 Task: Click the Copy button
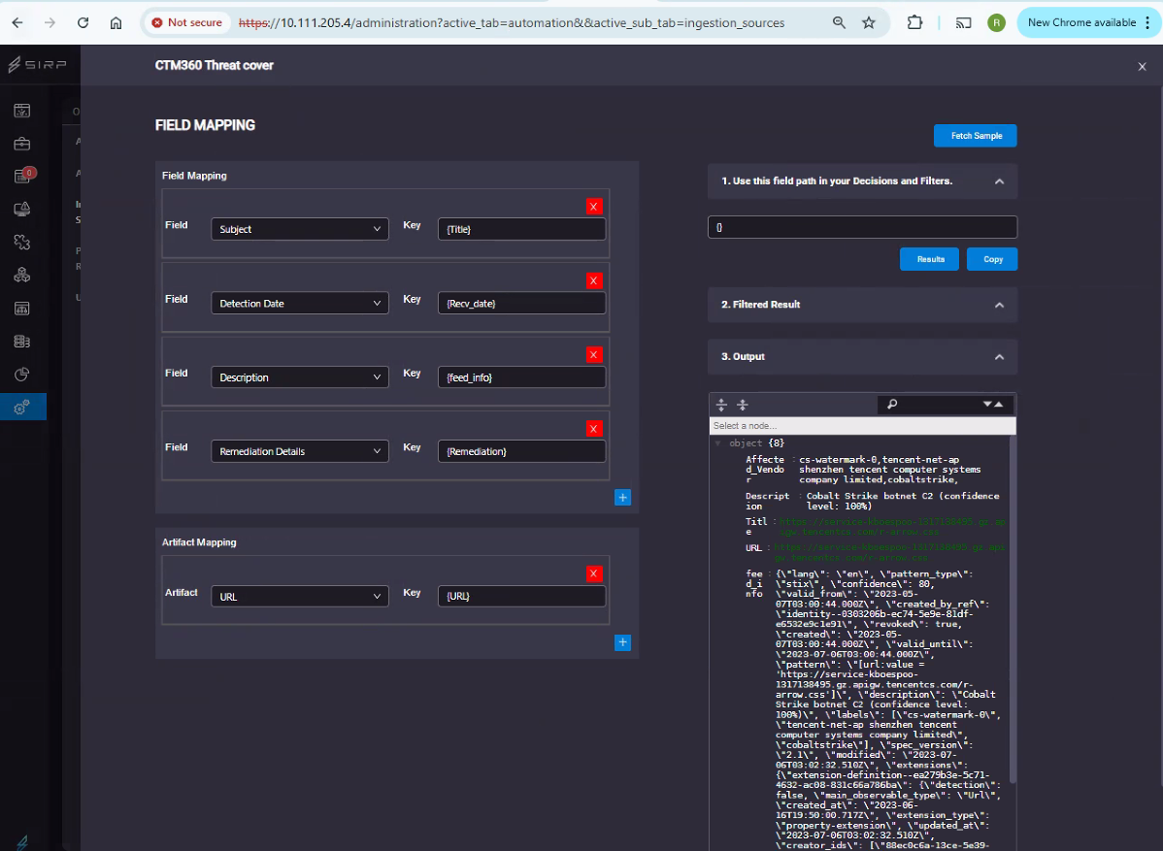point(992,259)
